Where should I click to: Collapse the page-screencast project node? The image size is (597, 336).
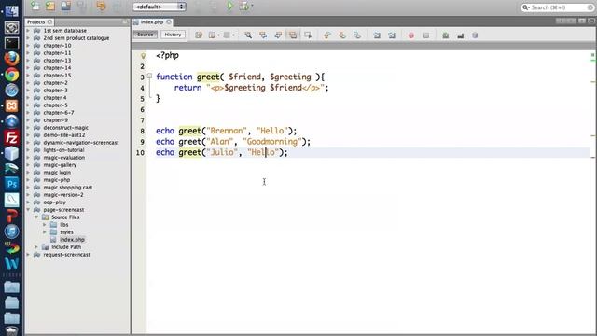[28, 209]
